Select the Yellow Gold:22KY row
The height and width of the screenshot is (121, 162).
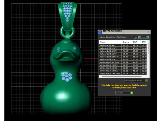[123, 59]
